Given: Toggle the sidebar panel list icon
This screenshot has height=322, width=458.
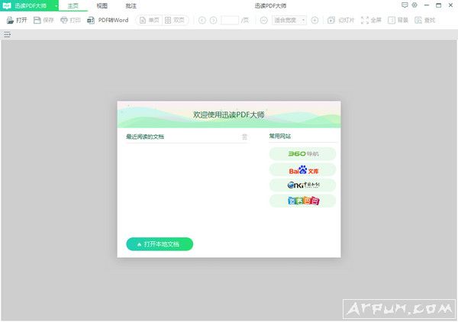Looking at the screenshot, I should [8, 35].
